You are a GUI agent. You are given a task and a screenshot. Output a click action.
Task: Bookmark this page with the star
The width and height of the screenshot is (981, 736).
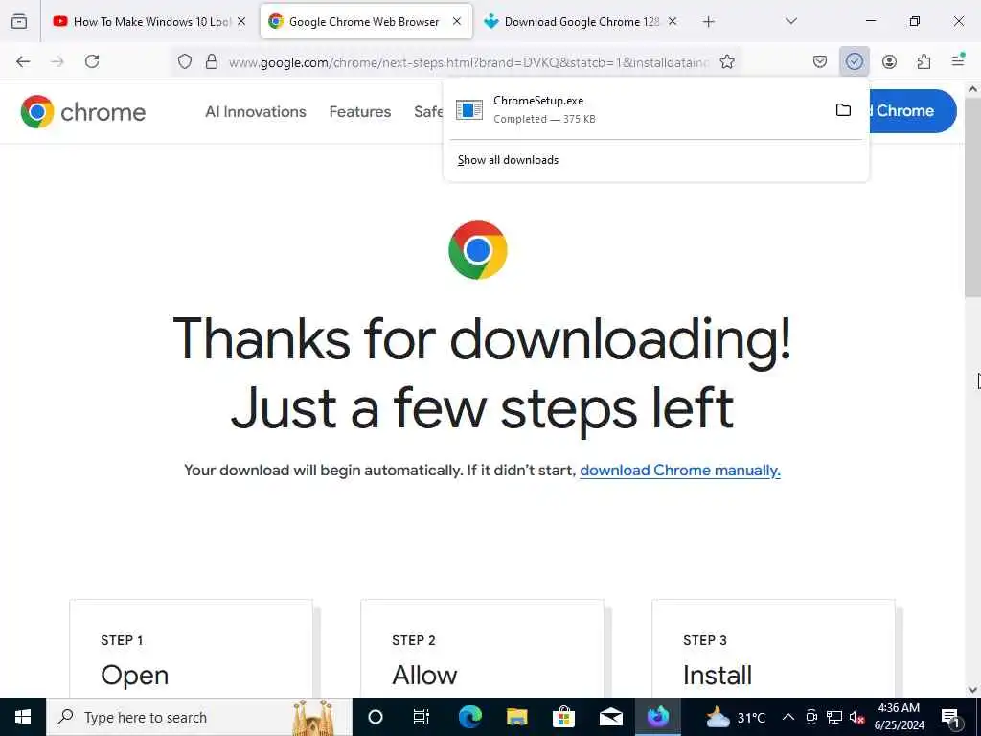[727, 61]
